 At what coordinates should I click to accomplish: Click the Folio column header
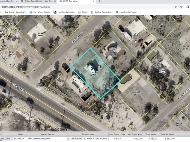(x=20, y=134)
